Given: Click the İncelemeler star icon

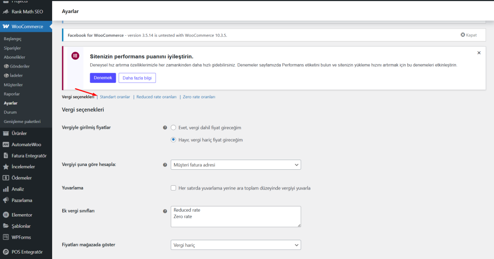Looking at the screenshot, I should tap(6, 166).
